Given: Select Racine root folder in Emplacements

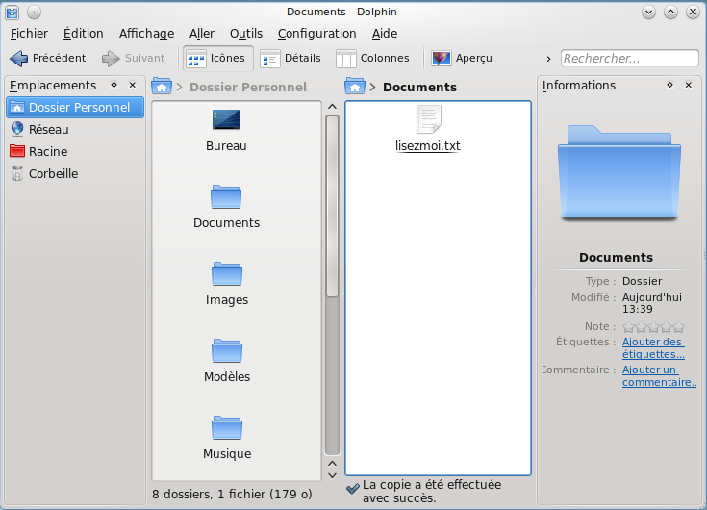Looking at the screenshot, I should click(47, 152).
